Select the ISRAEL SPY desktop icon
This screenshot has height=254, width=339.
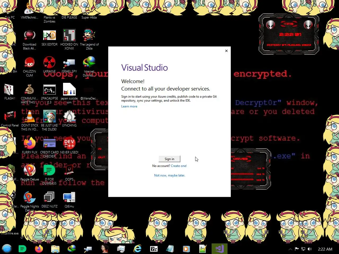[69, 65]
